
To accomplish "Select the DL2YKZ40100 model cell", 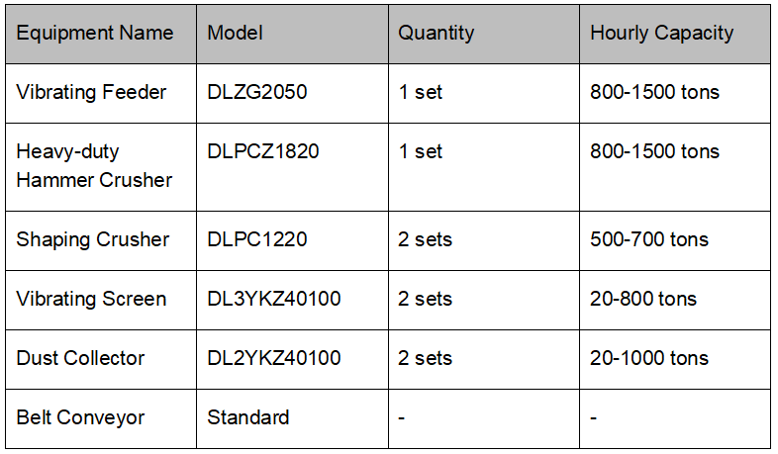I will (274, 358).
